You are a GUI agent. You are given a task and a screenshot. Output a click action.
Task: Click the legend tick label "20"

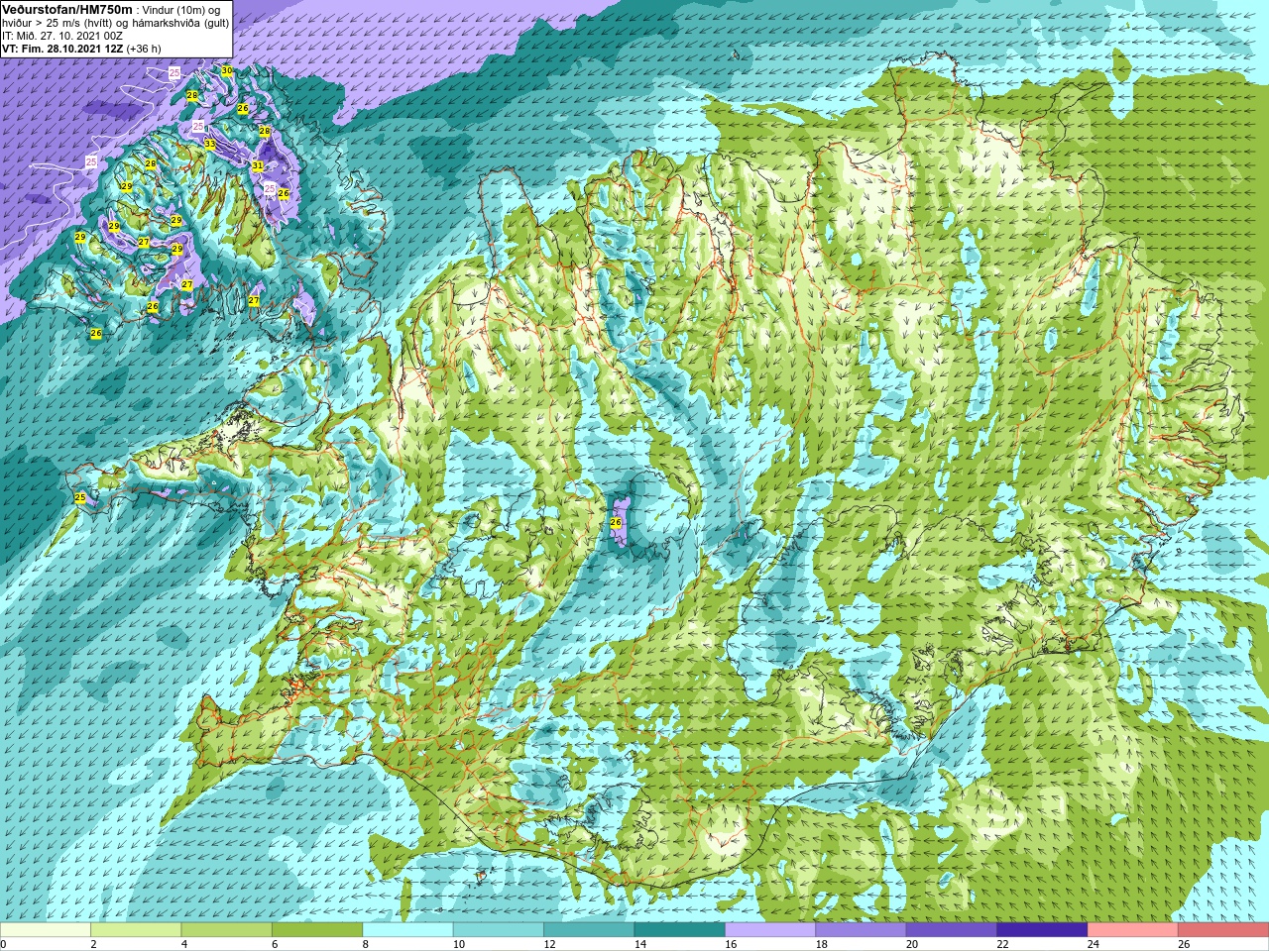click(x=911, y=945)
